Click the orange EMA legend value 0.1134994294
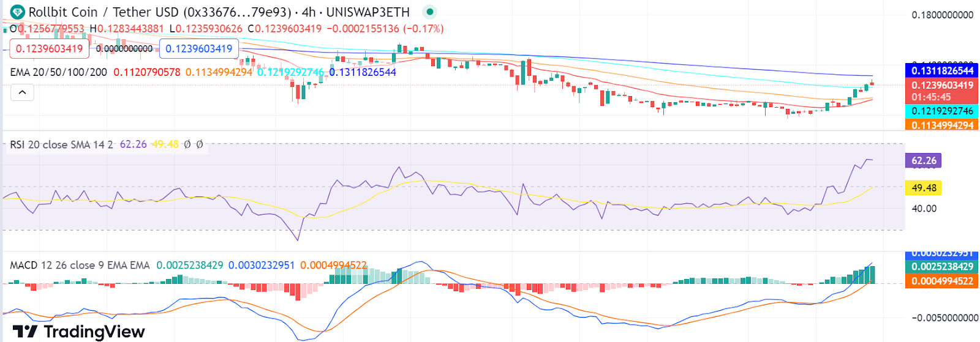Viewport: 980px width, 342px height. (219, 72)
